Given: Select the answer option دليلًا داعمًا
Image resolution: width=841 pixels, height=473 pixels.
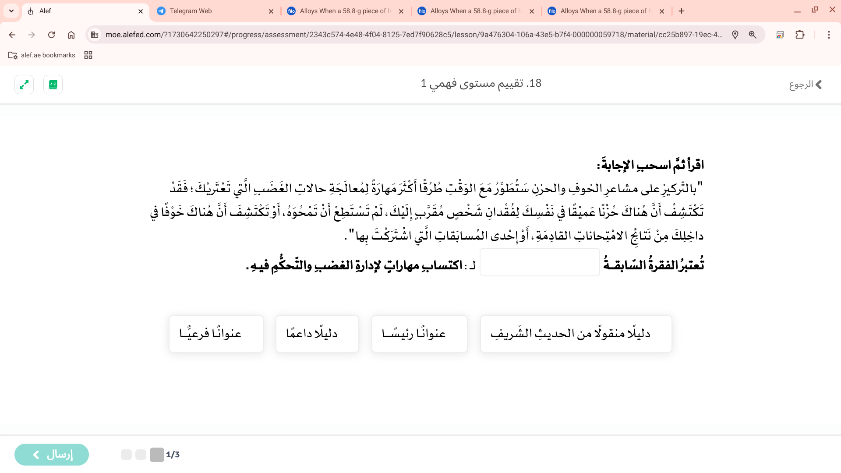Looking at the screenshot, I should click(317, 334).
